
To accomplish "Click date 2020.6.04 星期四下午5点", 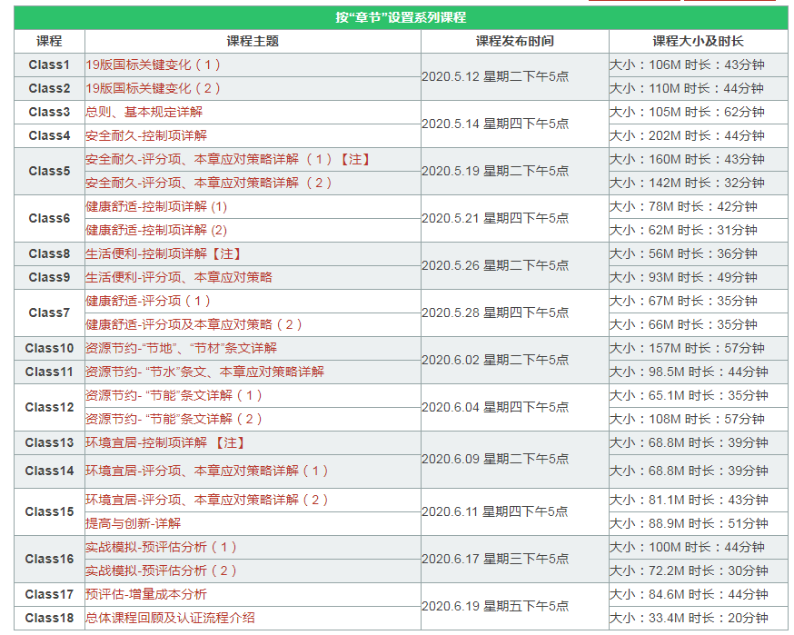I will 495,407.
